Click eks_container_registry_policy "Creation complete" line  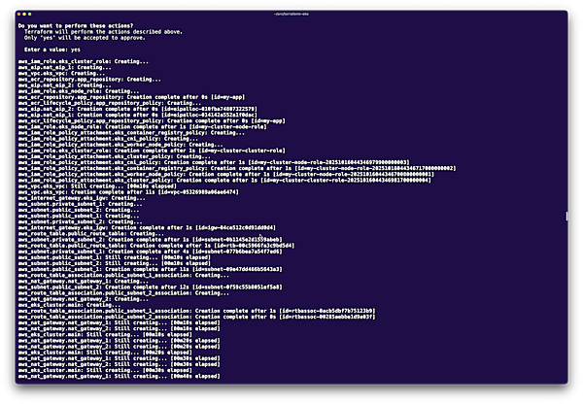coord(237,169)
